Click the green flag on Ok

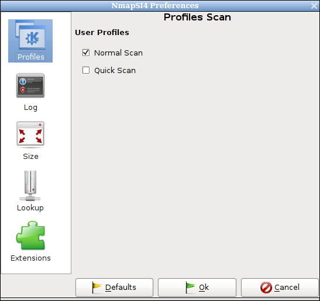click(191, 287)
